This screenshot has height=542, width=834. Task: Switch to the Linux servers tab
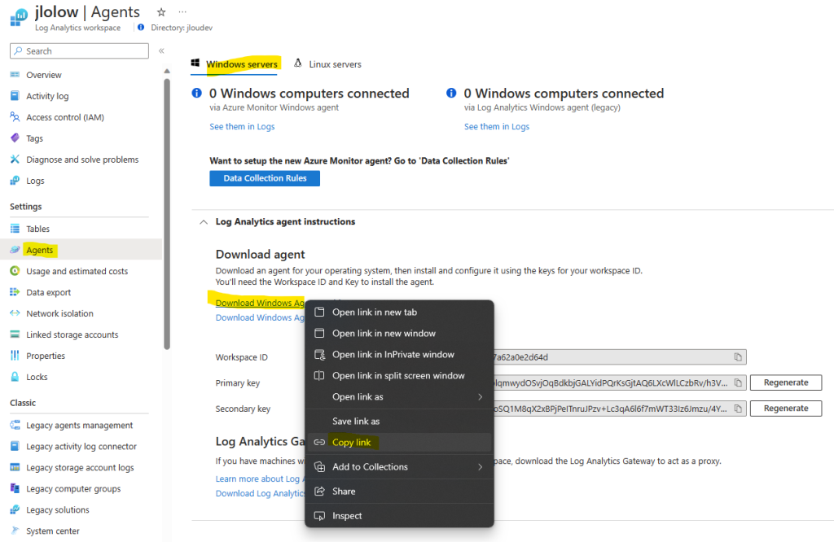click(327, 64)
